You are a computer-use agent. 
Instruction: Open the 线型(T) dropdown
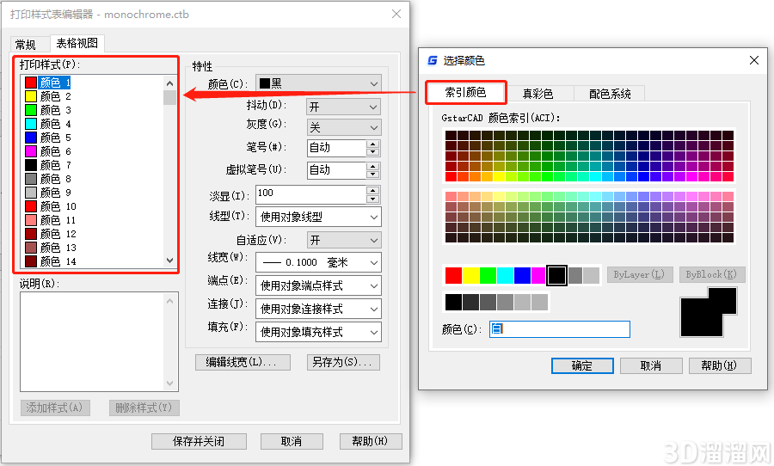(318, 217)
